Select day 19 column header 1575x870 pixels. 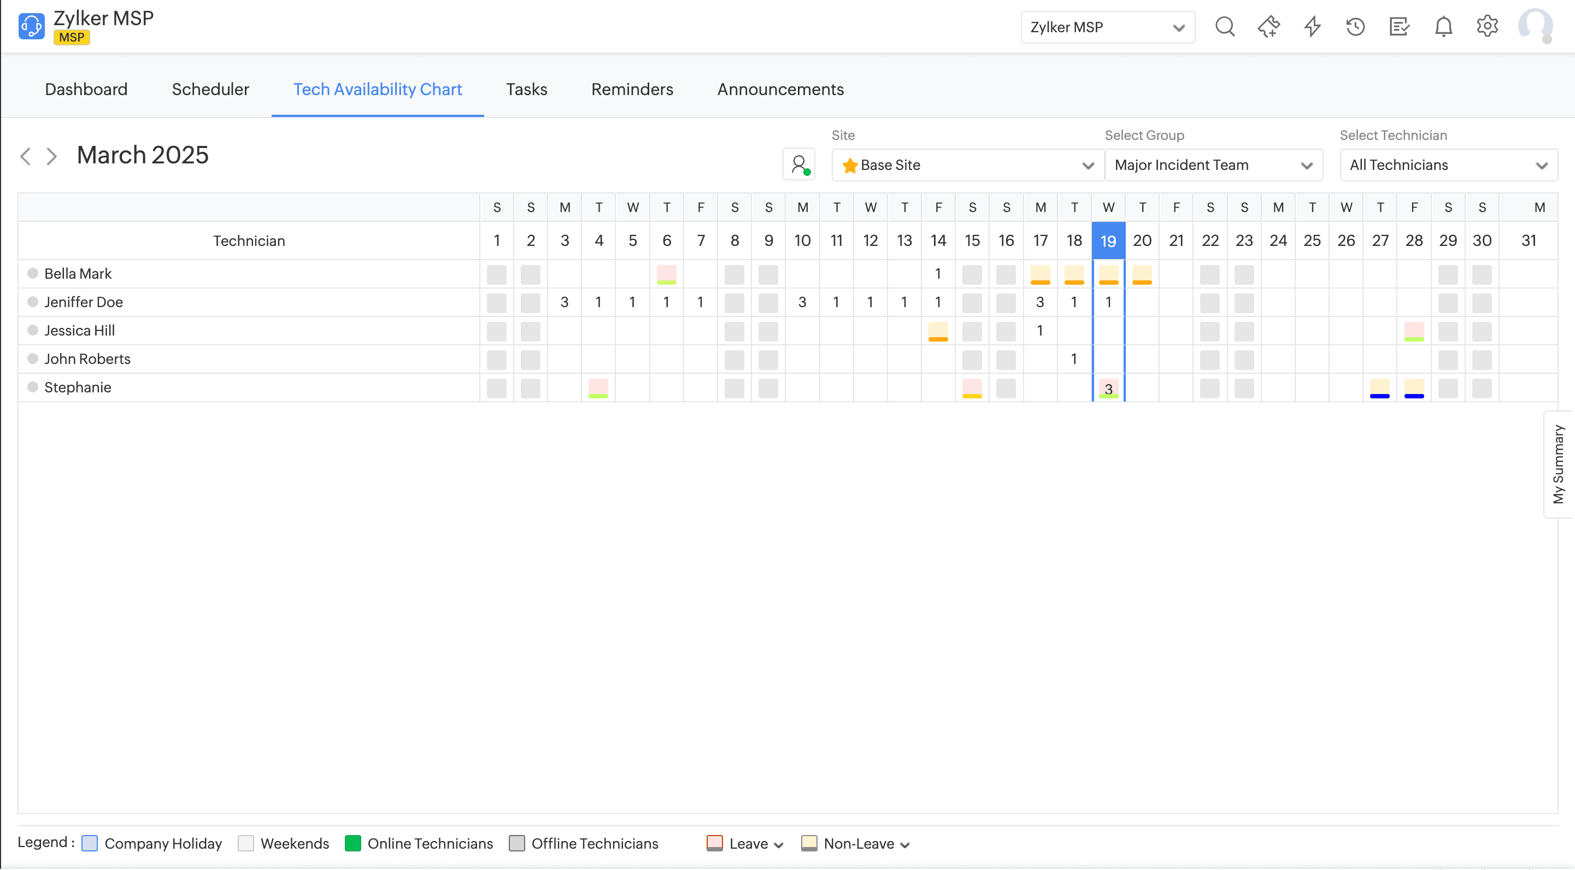1108,241
